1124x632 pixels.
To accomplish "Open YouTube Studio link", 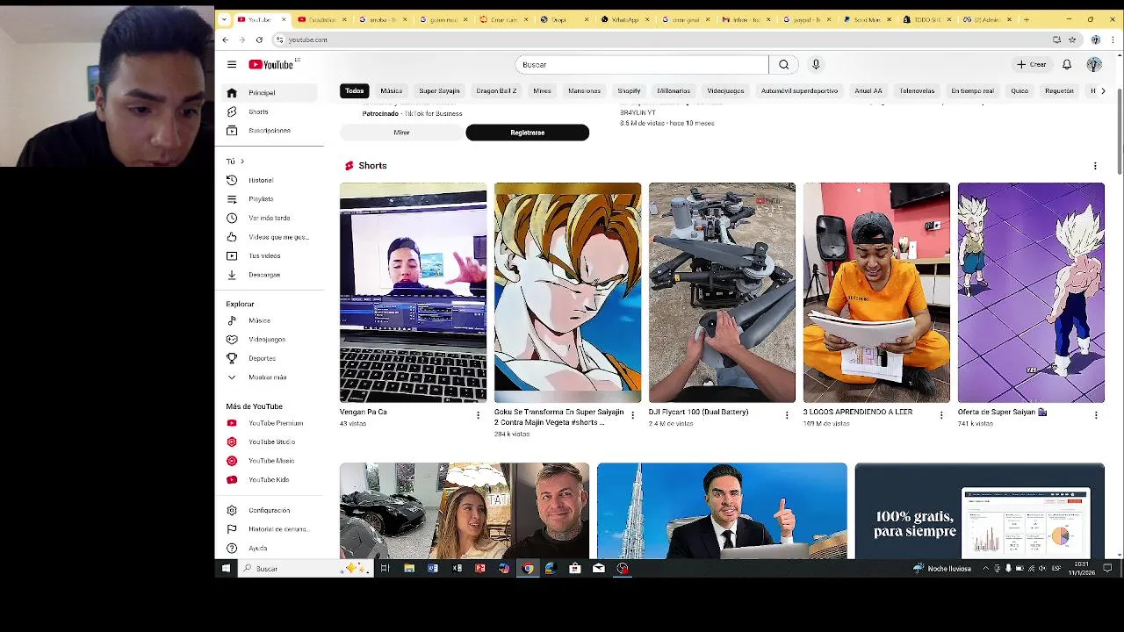I will point(268,442).
